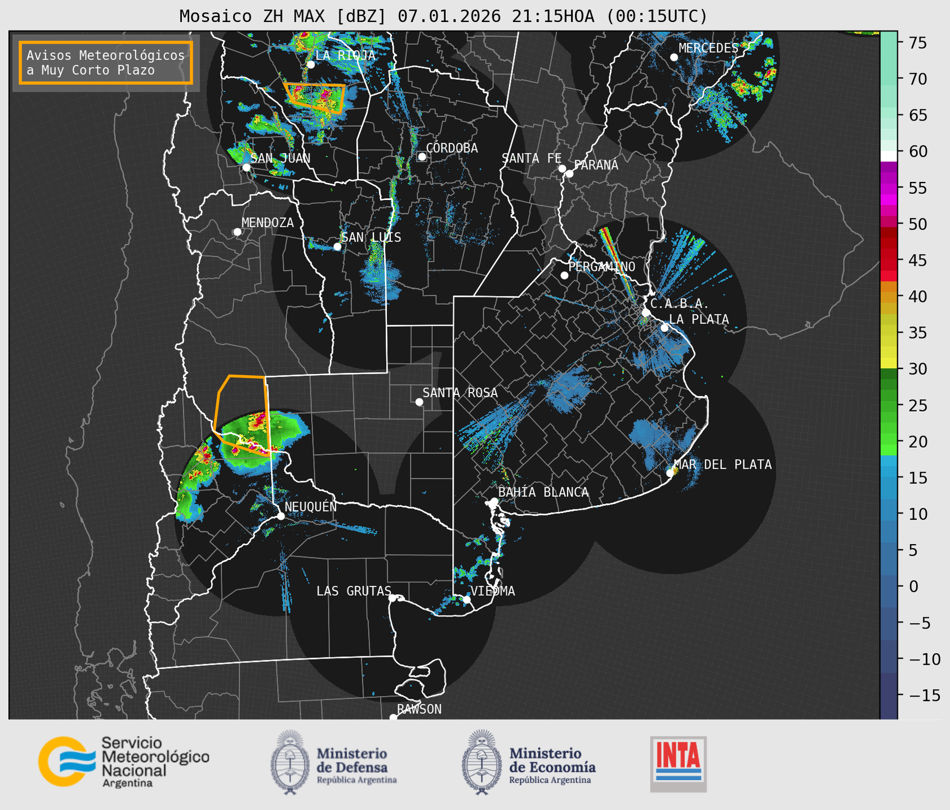
Task: Click the 'BAHÍA BLANCA' city label
Action: (543, 492)
